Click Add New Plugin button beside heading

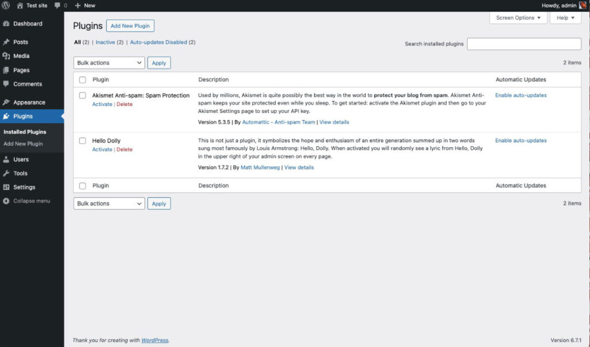130,25
